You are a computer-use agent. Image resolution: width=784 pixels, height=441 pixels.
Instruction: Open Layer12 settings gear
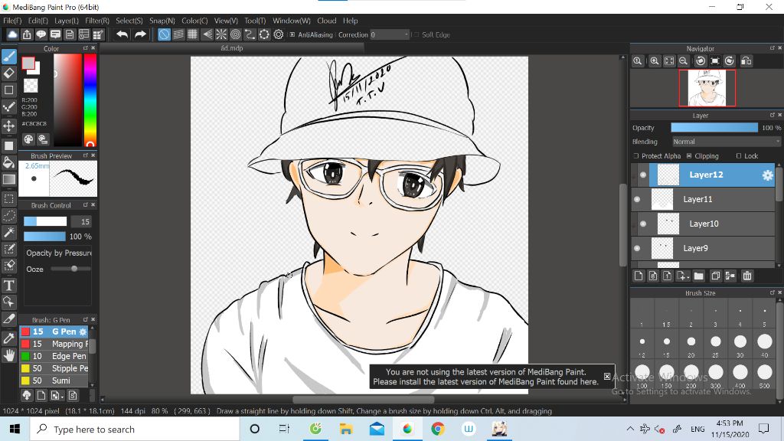pyautogui.click(x=767, y=175)
